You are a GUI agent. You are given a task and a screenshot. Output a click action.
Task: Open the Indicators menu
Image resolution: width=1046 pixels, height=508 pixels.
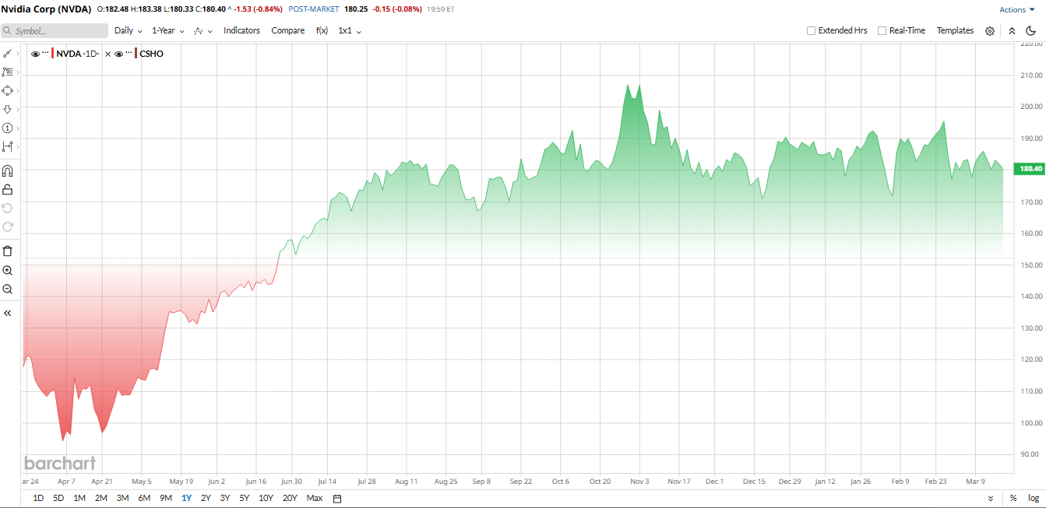(241, 30)
